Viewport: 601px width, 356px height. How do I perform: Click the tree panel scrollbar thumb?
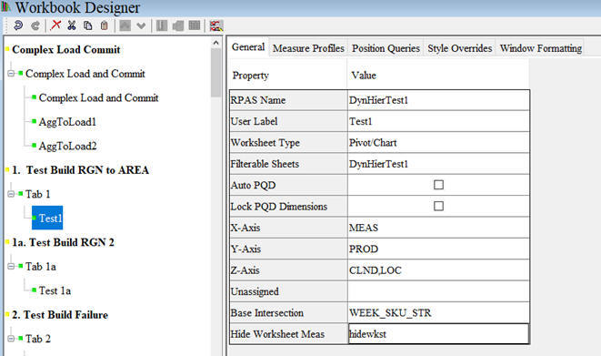[x=215, y=72]
